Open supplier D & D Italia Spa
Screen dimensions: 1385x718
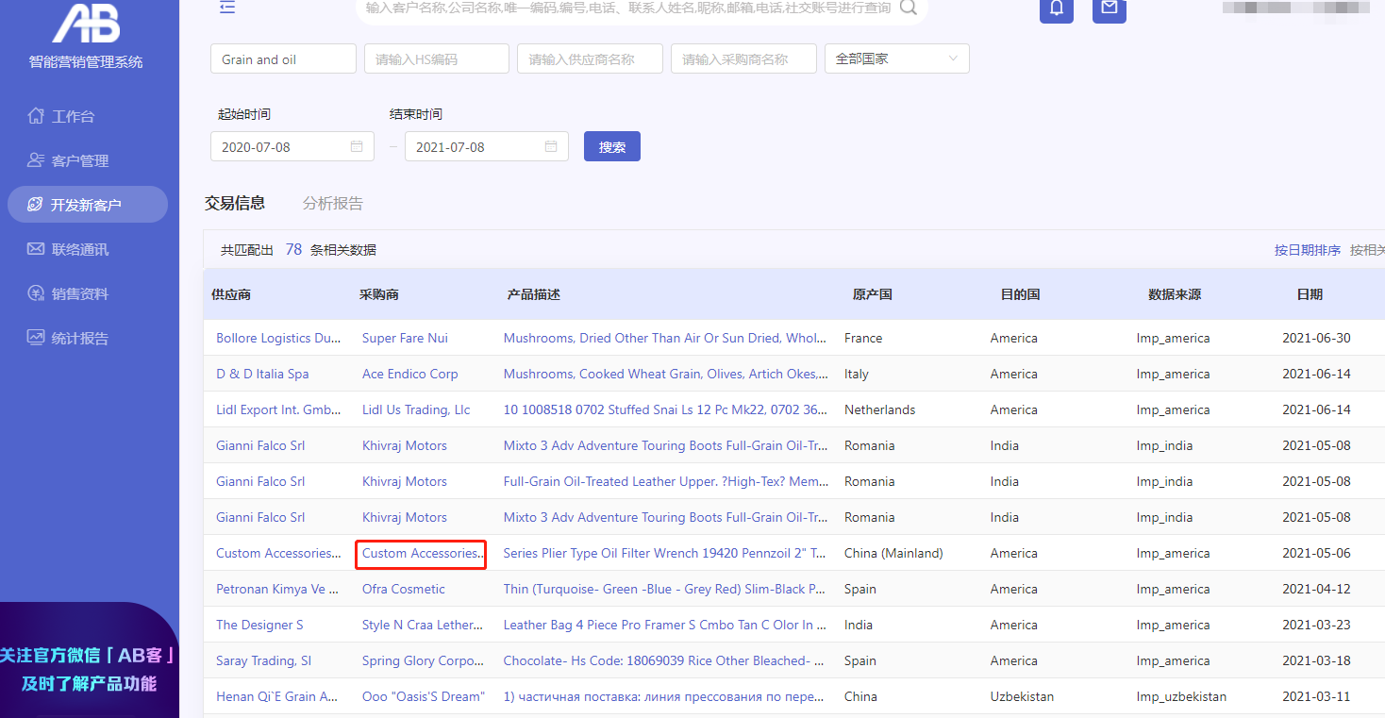262,374
